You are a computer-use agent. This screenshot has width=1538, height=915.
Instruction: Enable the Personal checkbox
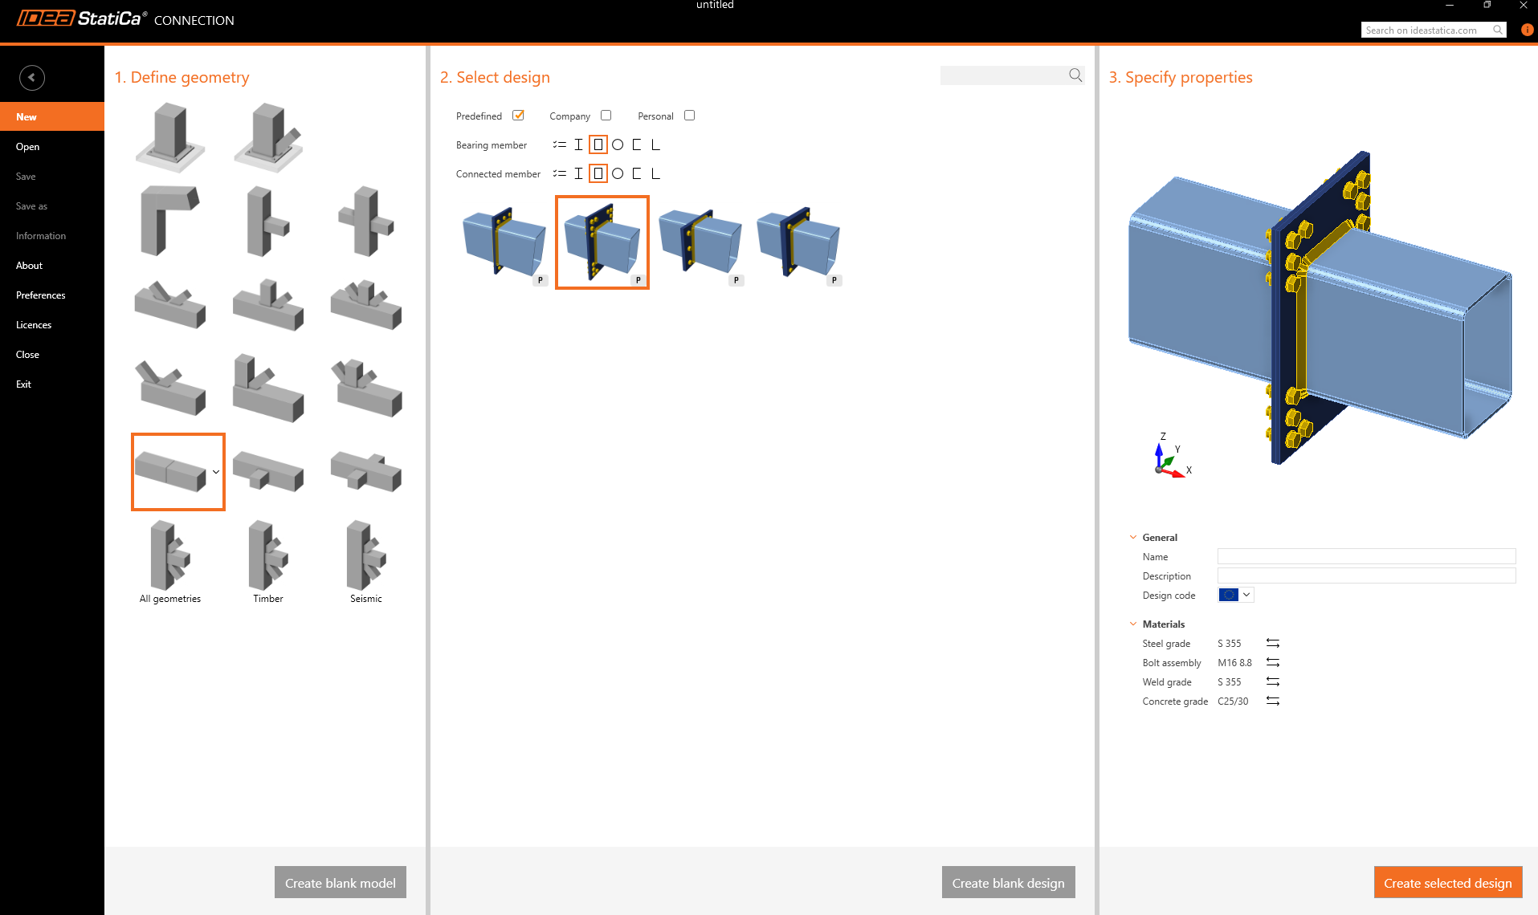tap(689, 116)
